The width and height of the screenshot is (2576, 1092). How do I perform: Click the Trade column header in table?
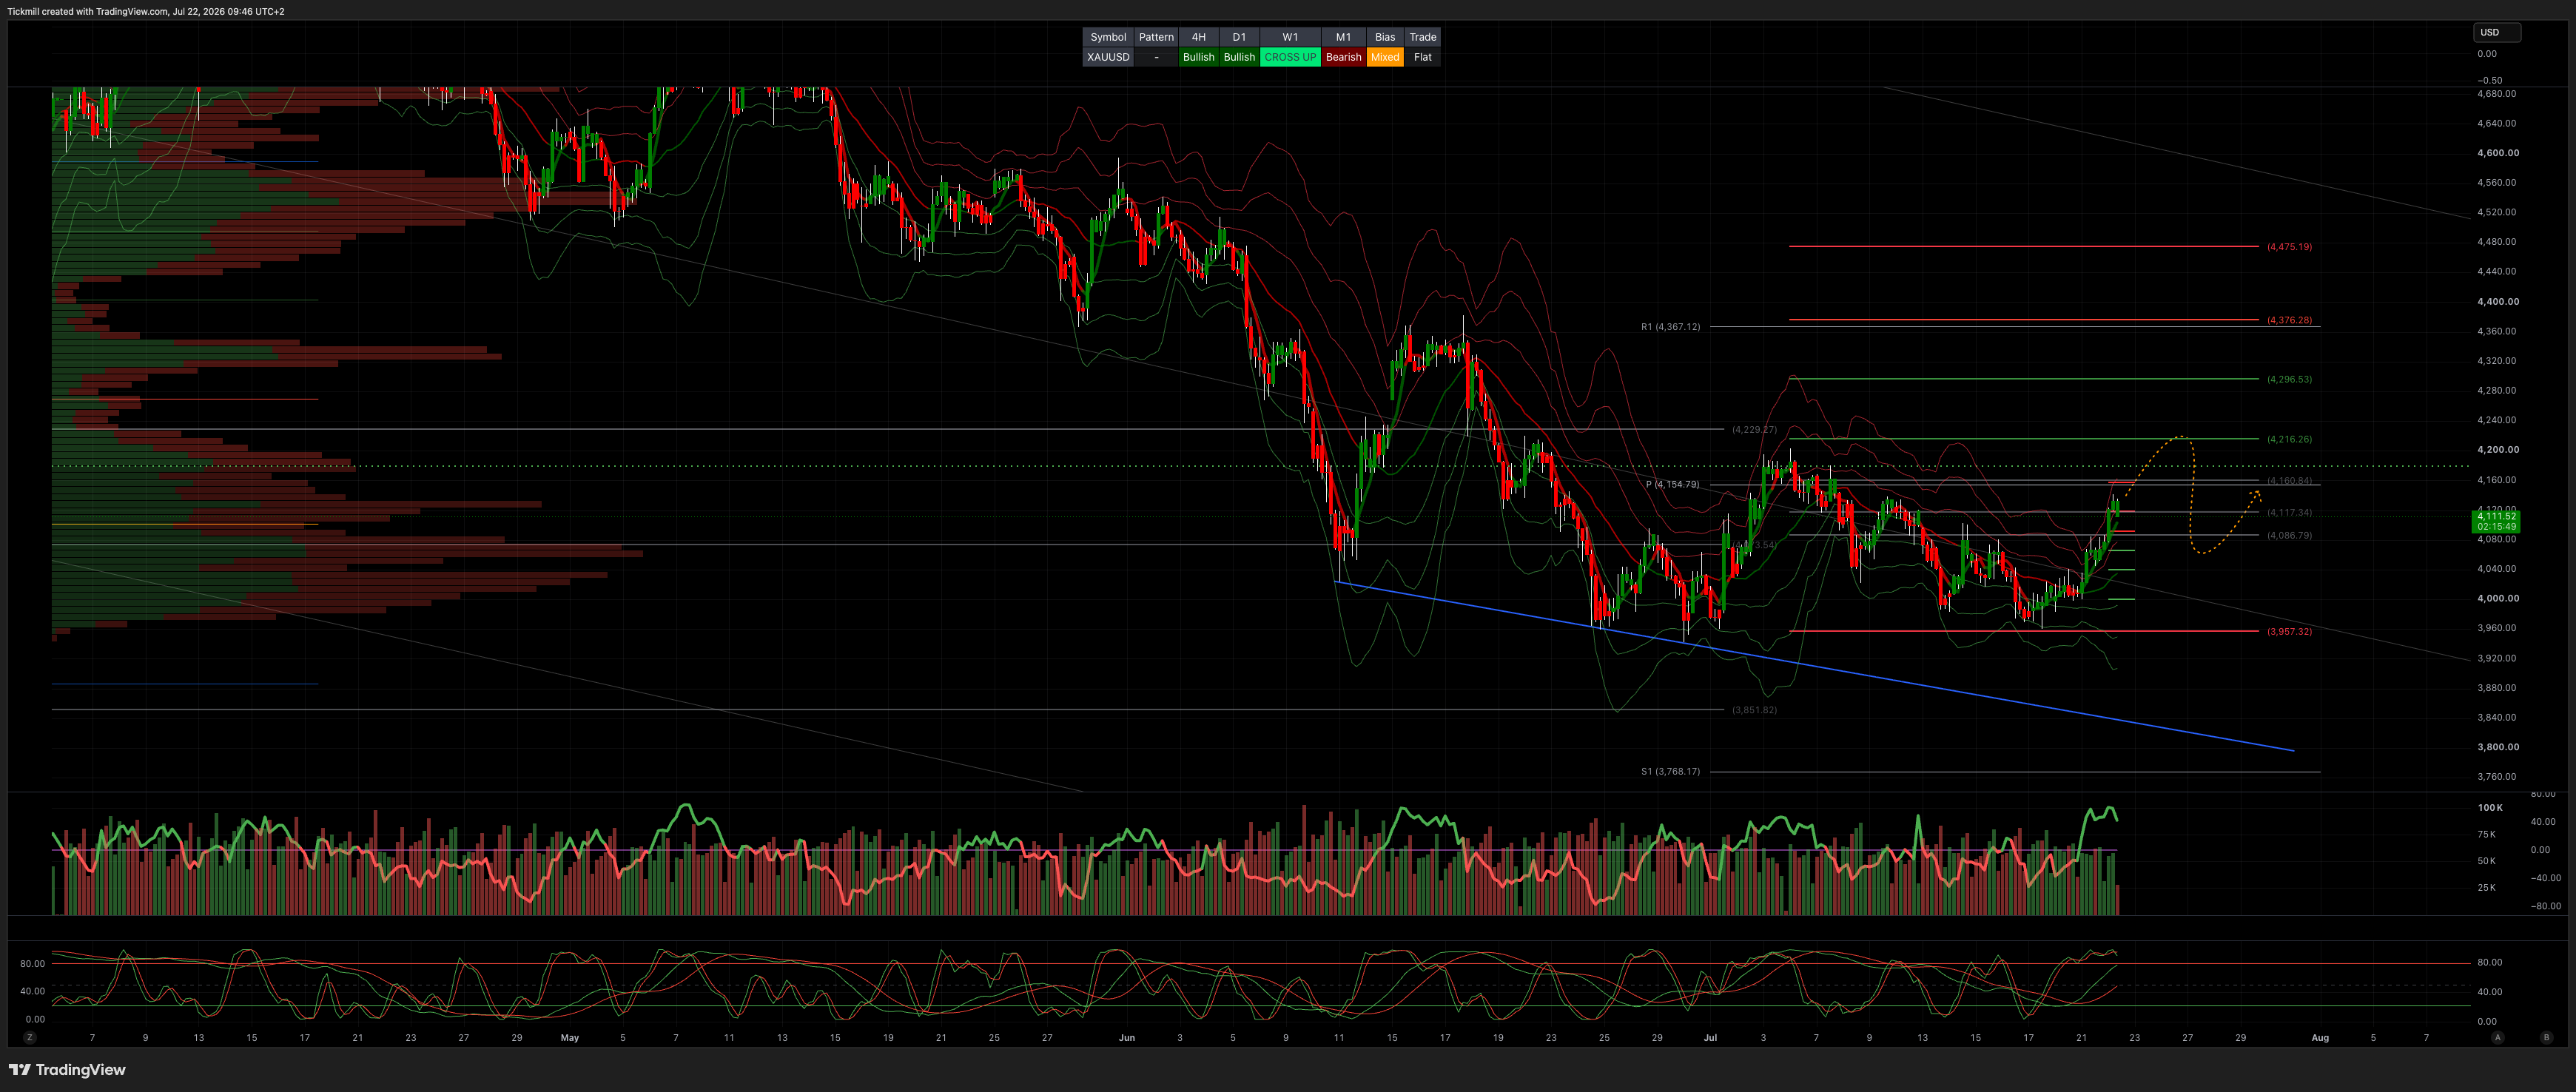(1422, 37)
